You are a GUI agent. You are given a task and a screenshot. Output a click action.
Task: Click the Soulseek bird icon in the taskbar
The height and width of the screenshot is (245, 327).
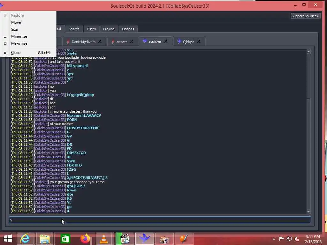[x=145, y=239]
